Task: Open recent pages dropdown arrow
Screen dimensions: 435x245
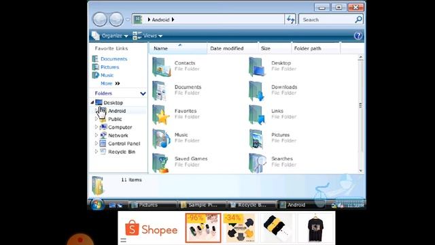Action: click(128, 20)
